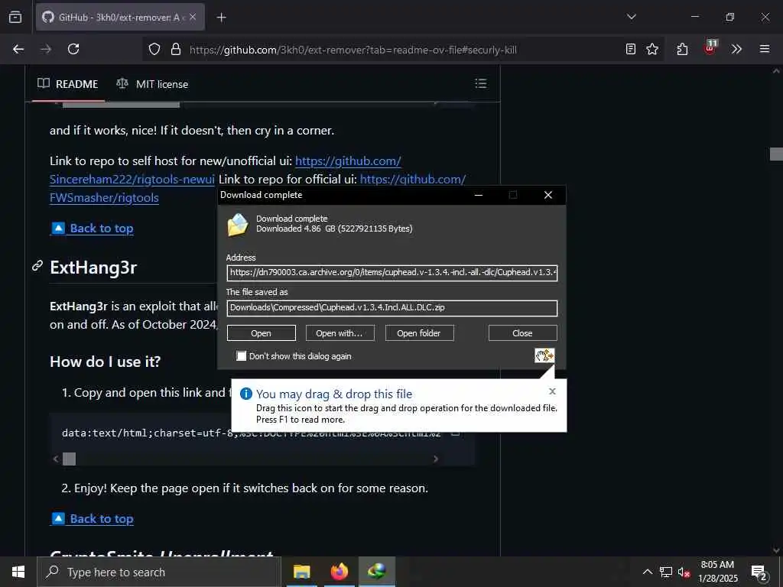
Task: Click the muted volume tray icon
Action: coord(684,572)
